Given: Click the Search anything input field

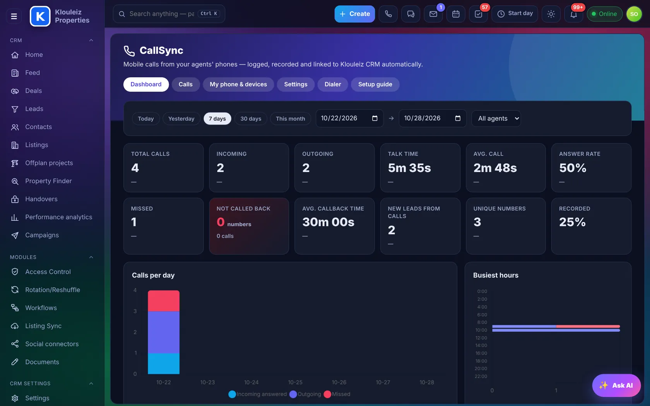Looking at the screenshot, I should pos(169,14).
